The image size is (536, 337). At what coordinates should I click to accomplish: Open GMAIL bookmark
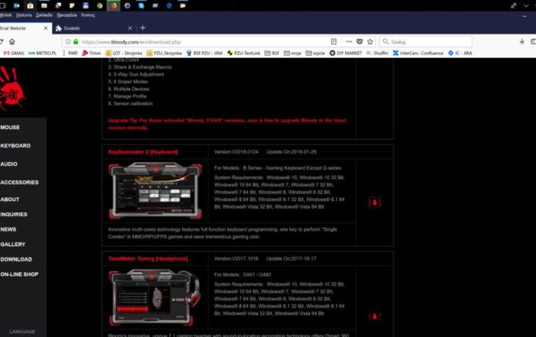click(x=14, y=53)
